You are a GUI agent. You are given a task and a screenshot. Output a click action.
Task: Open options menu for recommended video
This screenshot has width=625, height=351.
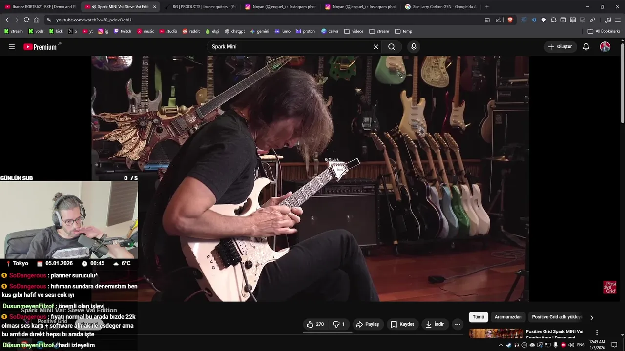click(597, 332)
